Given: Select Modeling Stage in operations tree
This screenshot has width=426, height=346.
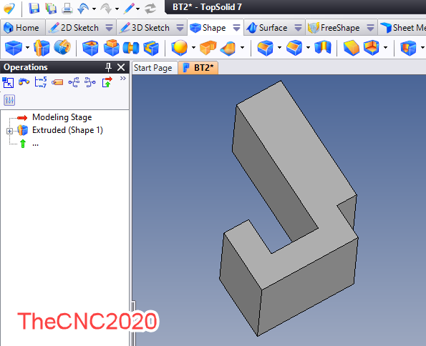Looking at the screenshot, I should (62, 117).
